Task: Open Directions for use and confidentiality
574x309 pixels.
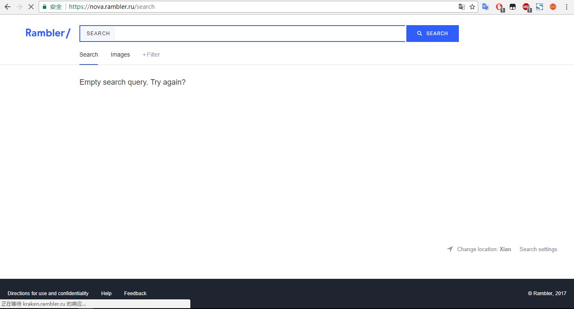Action: tap(48, 293)
